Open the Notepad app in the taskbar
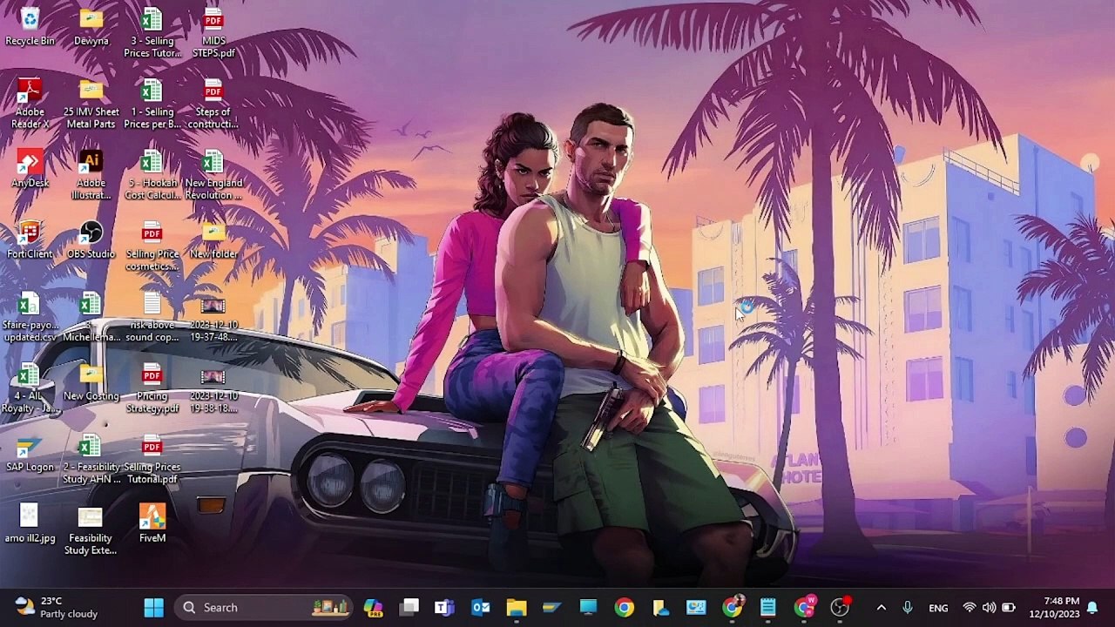The height and width of the screenshot is (627, 1115). [x=768, y=607]
